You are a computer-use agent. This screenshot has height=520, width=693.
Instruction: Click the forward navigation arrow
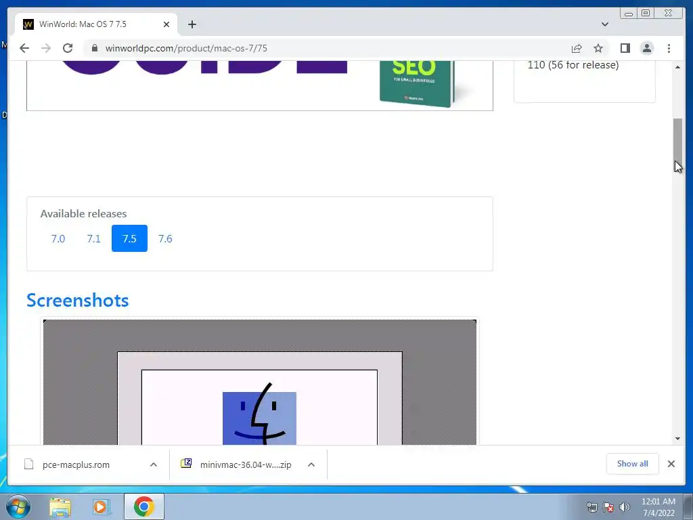[46, 48]
